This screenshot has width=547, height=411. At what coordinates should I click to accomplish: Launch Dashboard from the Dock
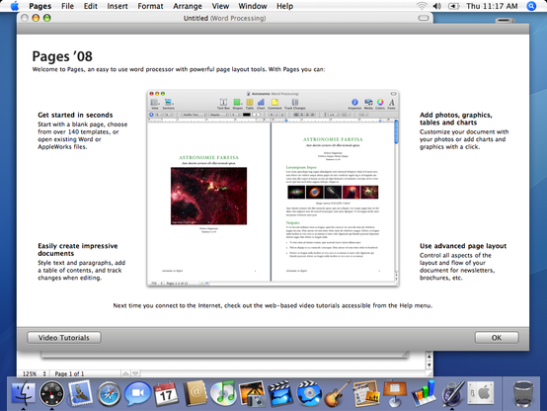coord(51,394)
